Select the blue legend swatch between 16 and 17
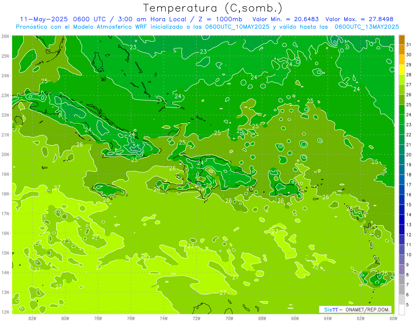This screenshot has width=418, height=323. 402,190
